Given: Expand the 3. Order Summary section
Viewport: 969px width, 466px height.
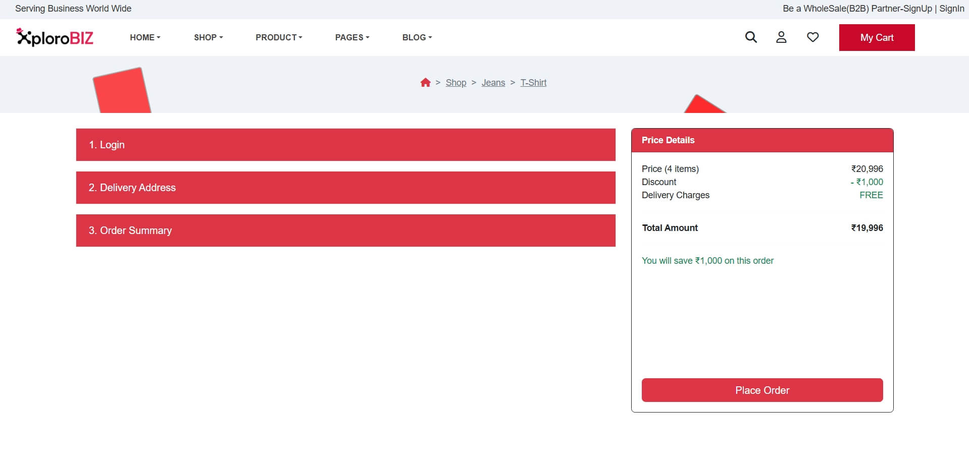Looking at the screenshot, I should tap(345, 230).
